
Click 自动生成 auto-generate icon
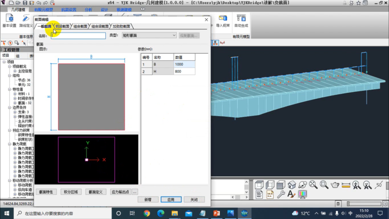(241, 21)
